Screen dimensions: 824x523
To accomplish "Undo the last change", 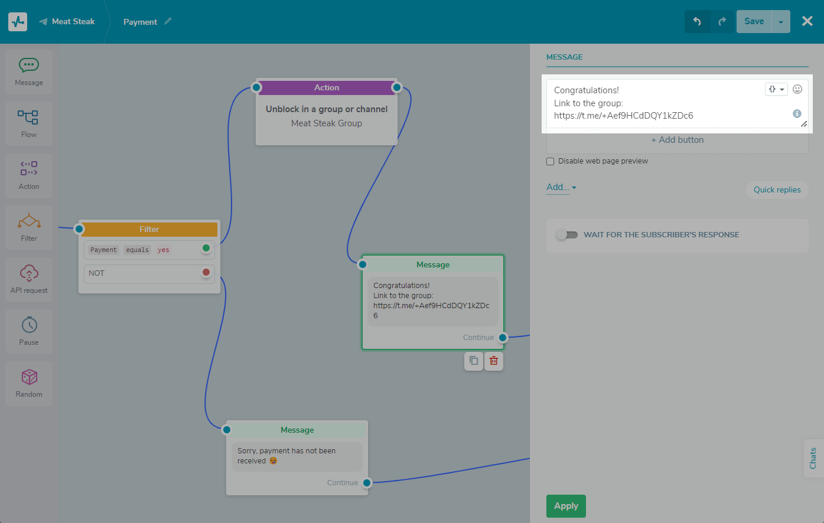I will [x=697, y=21].
